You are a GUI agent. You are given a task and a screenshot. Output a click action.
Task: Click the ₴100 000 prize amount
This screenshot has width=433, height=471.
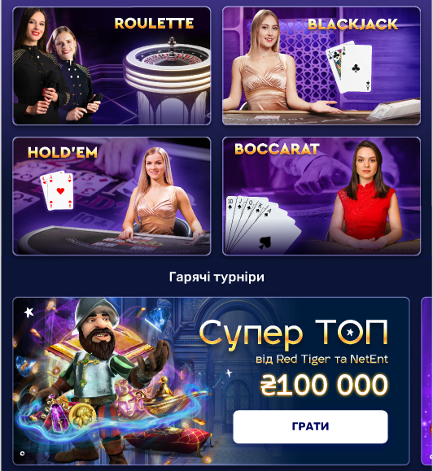click(x=324, y=385)
